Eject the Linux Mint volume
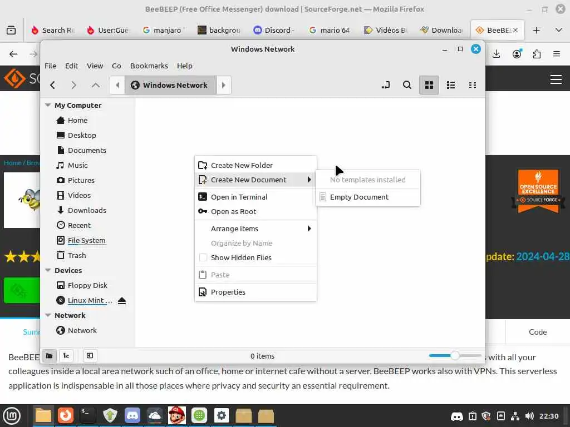 [x=122, y=301]
